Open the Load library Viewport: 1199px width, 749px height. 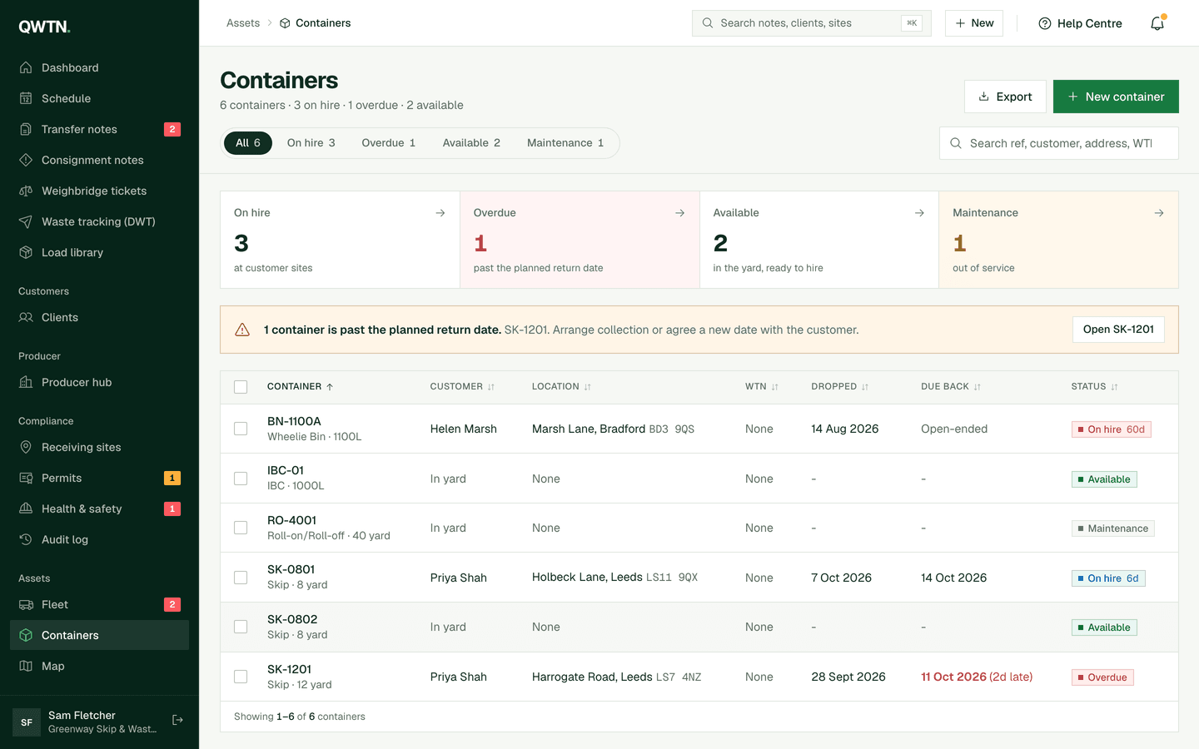(x=99, y=252)
